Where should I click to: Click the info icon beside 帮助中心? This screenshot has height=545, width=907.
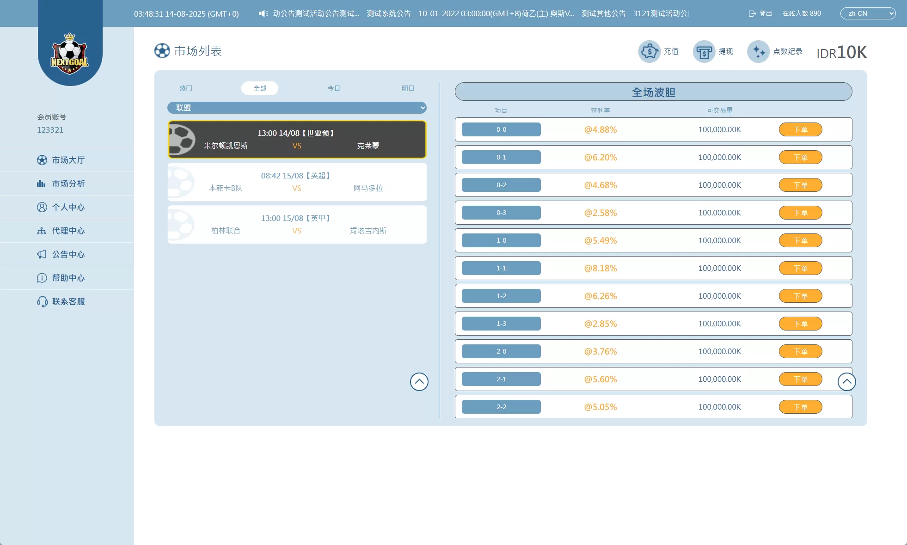point(42,278)
